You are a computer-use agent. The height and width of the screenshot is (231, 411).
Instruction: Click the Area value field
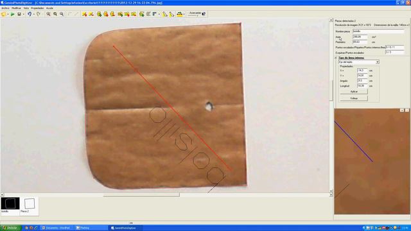tap(360, 37)
